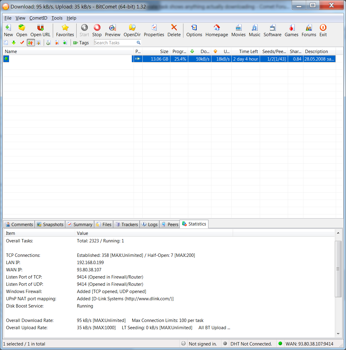
Task: Open the Music section
Action: [x=255, y=30]
